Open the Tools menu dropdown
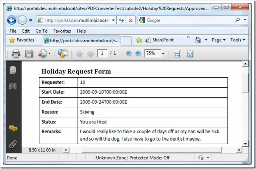 (x=238, y=40)
